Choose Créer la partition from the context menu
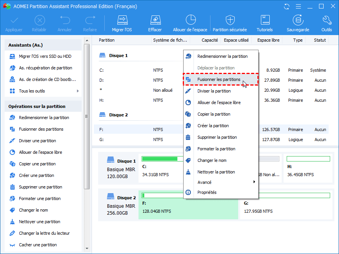The height and width of the screenshot is (254, 339). pyautogui.click(x=221, y=126)
